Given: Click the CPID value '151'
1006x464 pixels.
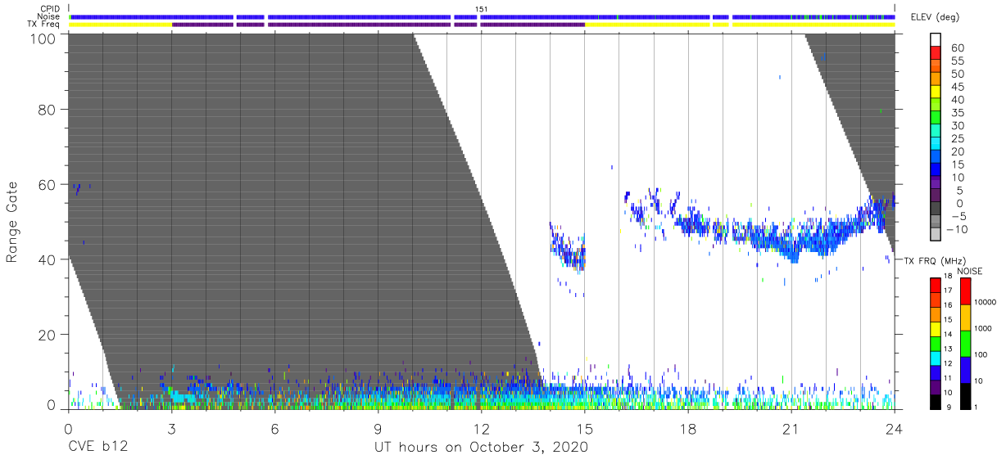Looking at the screenshot, I should point(482,9).
